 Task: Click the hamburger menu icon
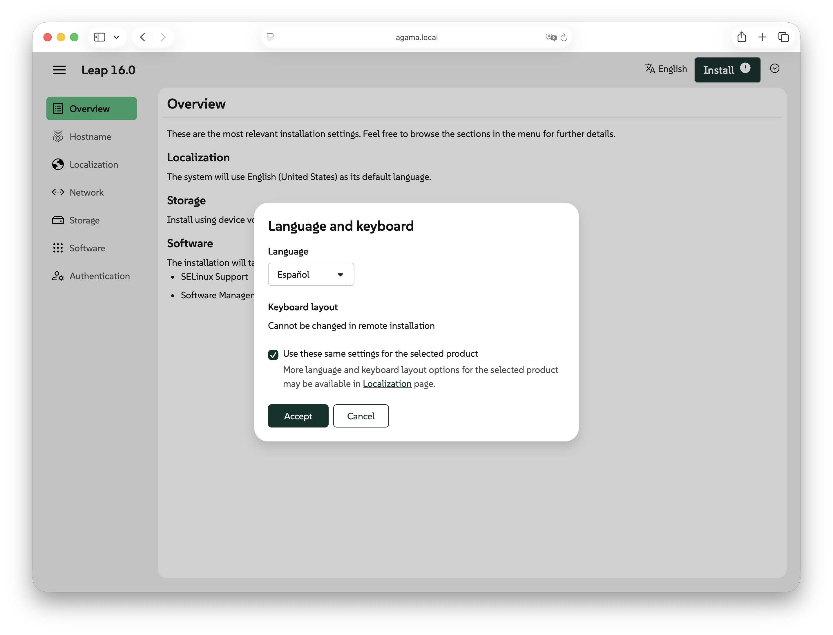59,70
